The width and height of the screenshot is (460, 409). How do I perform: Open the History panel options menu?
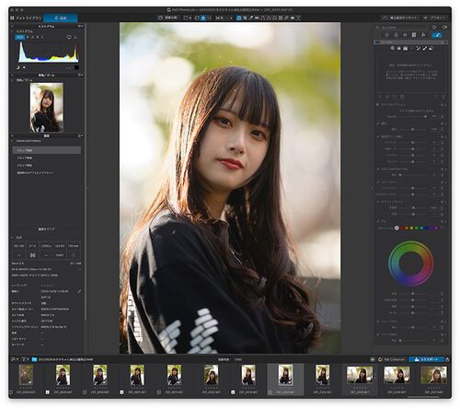80,135
